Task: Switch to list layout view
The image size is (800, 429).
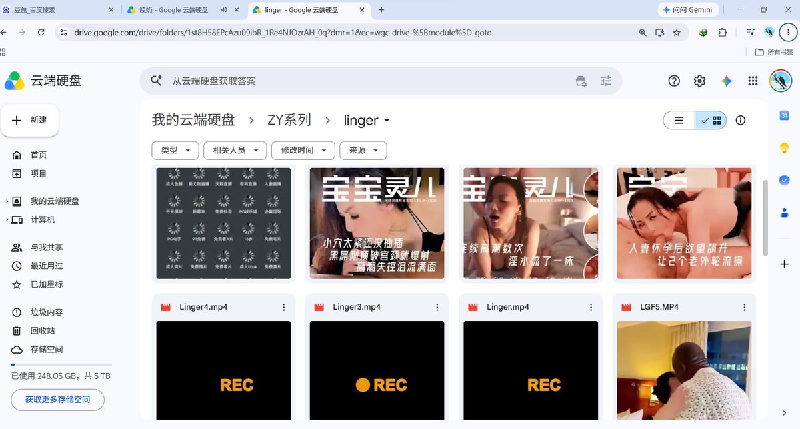Action: [679, 120]
